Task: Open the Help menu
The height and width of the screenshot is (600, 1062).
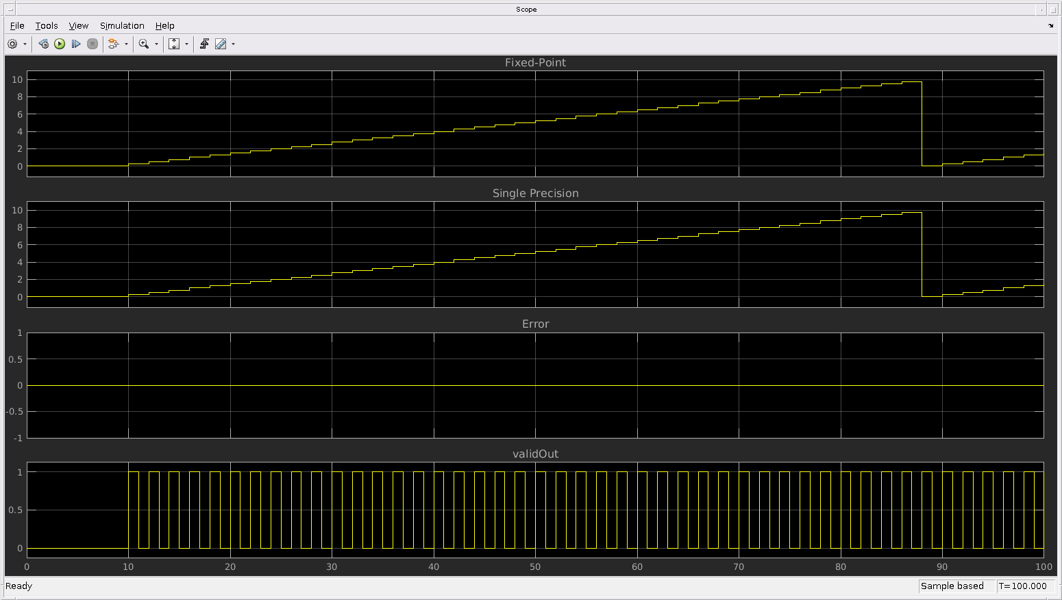Action: 165,25
